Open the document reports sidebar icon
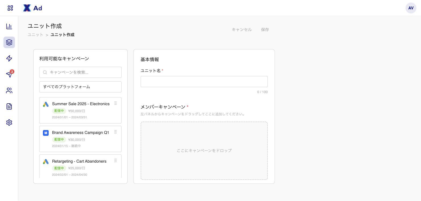421x201 pixels. click(9, 107)
